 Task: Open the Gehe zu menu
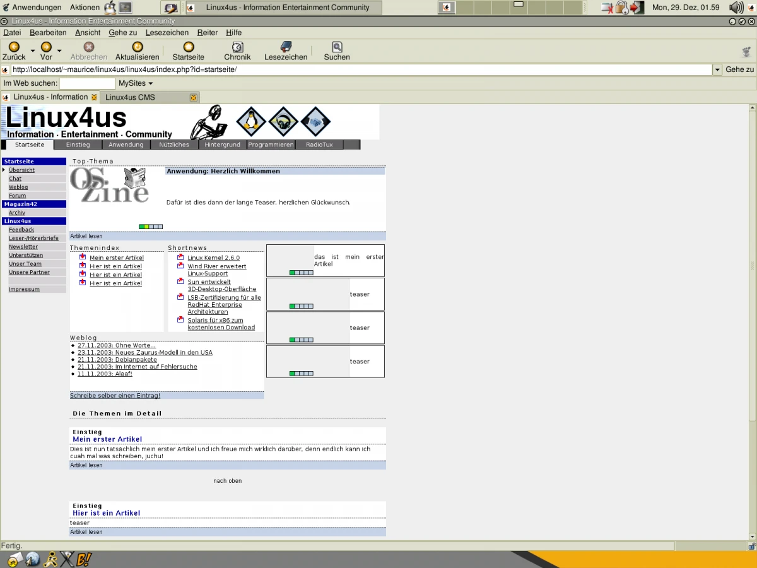(122, 32)
